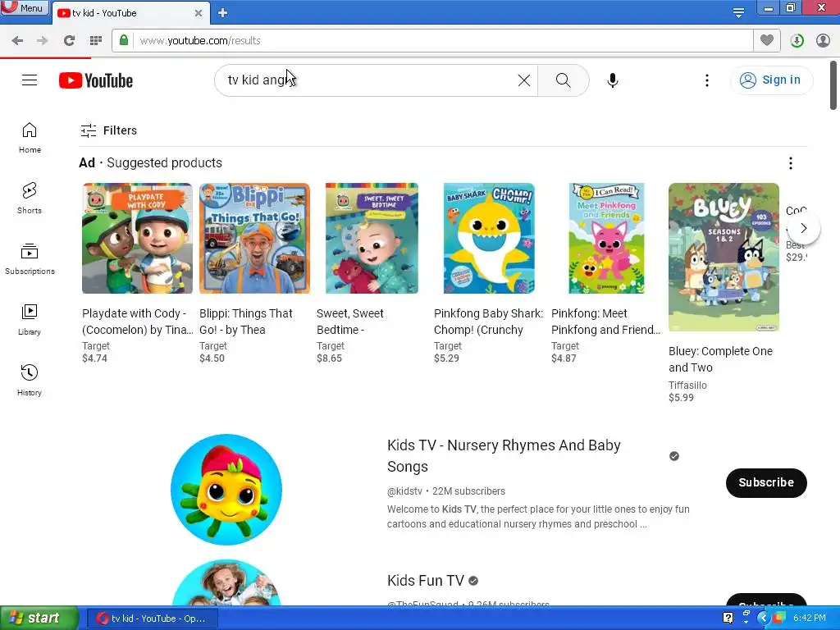This screenshot has width=840, height=630.
Task: Open a new tab with the plus button
Action: click(223, 13)
